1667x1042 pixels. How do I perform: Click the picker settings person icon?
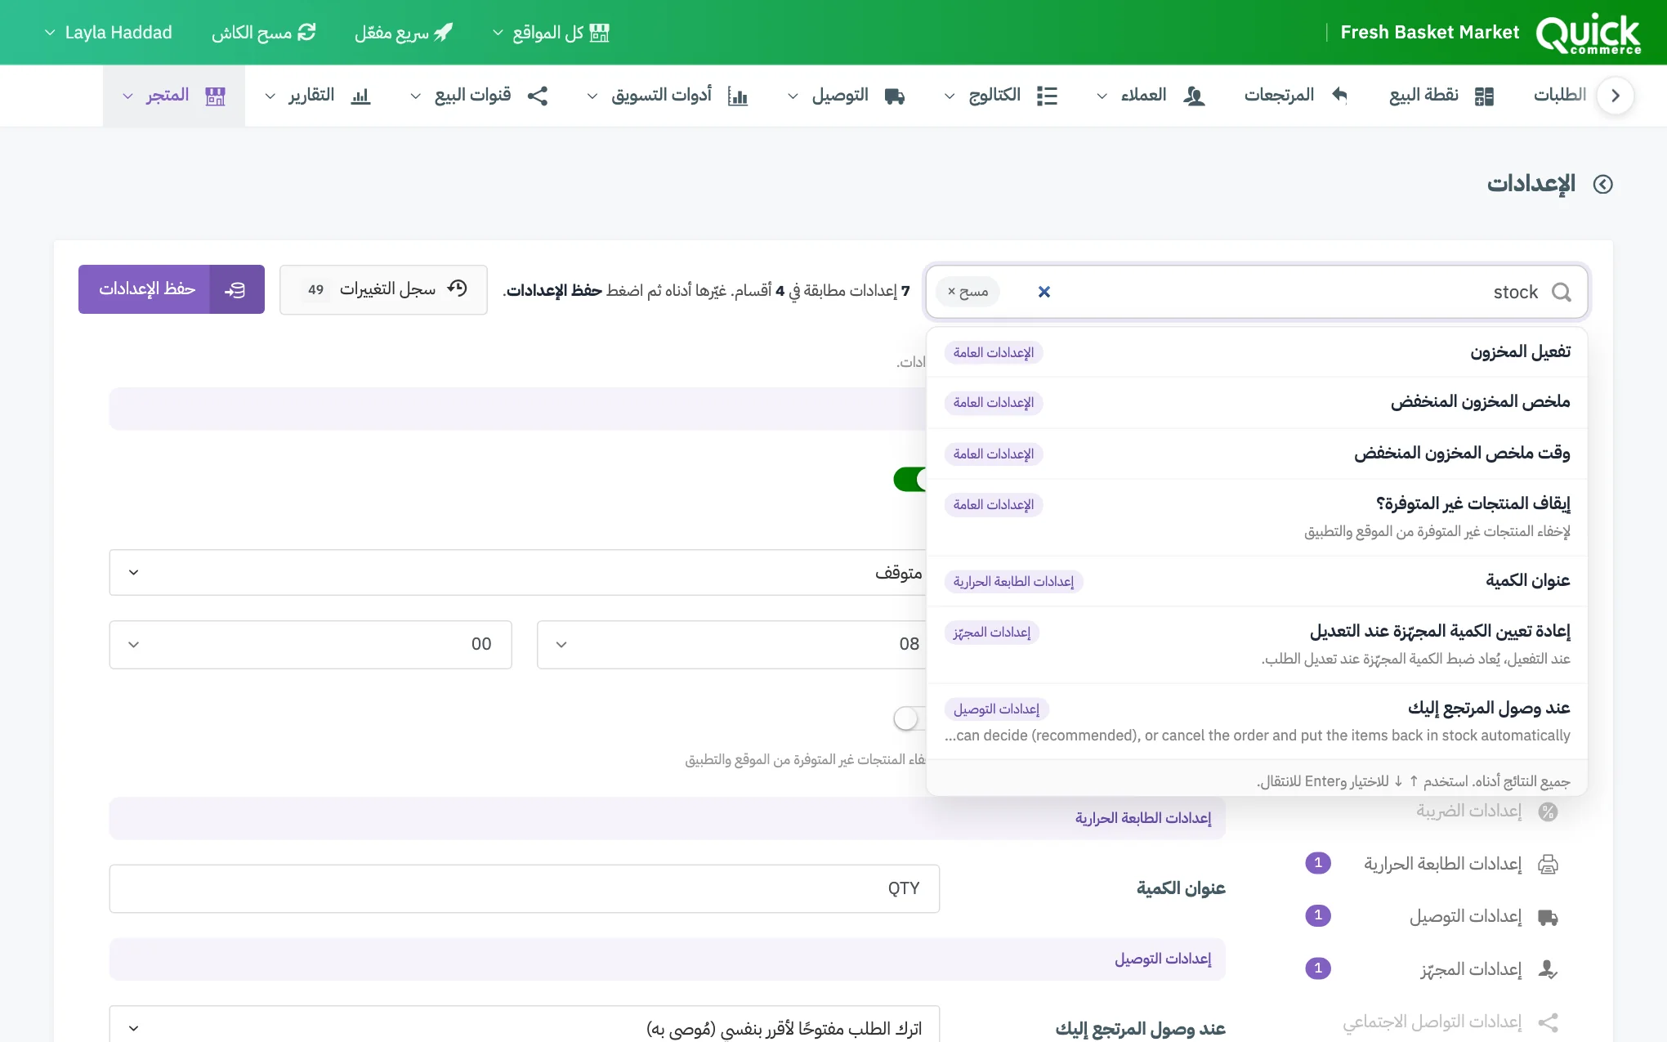tap(1548, 969)
